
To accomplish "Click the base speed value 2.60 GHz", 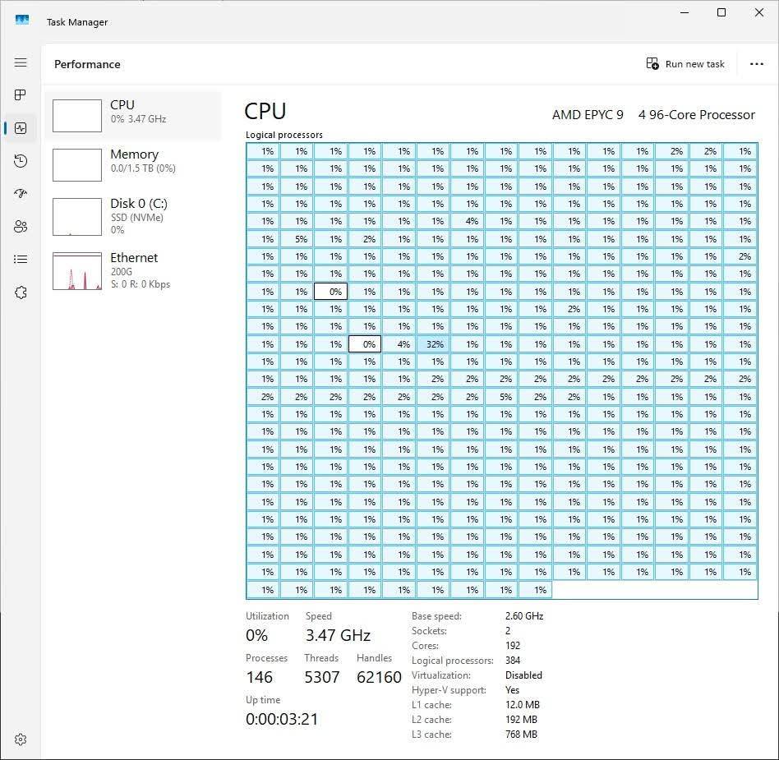I will pyautogui.click(x=524, y=616).
